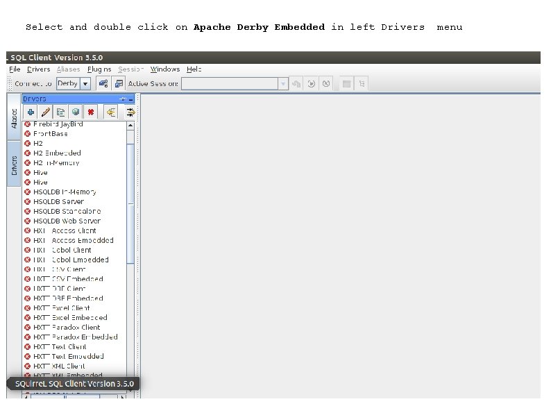The image size is (551, 413).
Task: Click the dimmed icon right of Active Session combo
Action: (296, 84)
